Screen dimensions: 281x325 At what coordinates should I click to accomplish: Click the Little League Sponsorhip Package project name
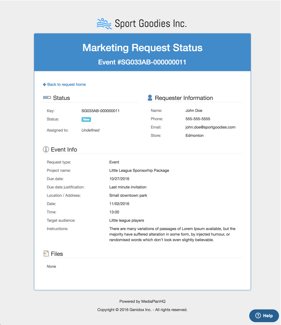(x=139, y=170)
